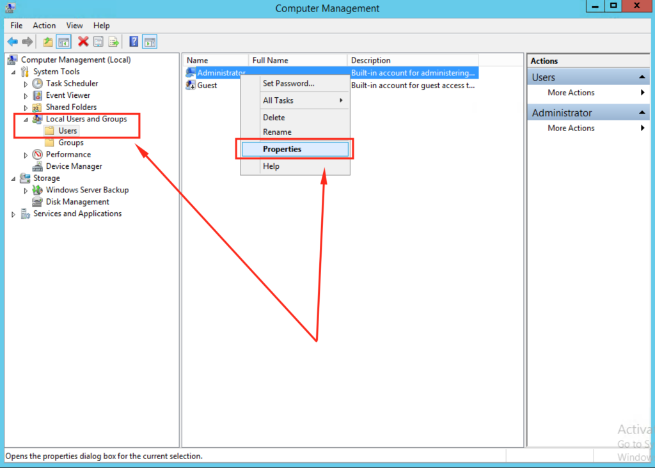Open Device Manager in the tree

coord(74,166)
